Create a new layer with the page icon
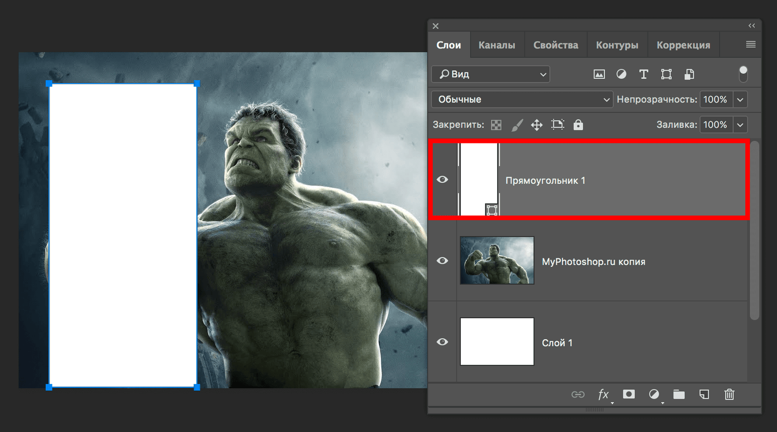 point(704,394)
